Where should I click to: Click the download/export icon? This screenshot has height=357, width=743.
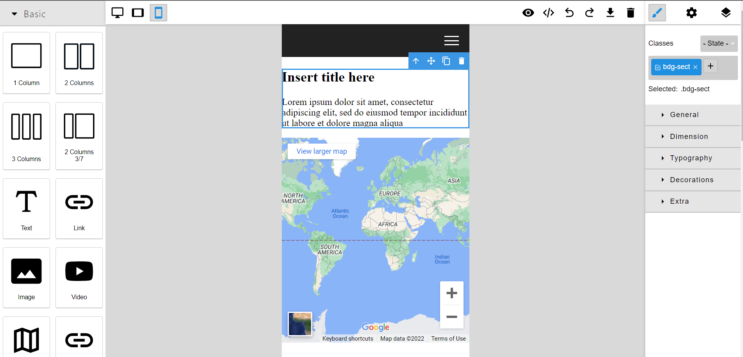click(610, 13)
